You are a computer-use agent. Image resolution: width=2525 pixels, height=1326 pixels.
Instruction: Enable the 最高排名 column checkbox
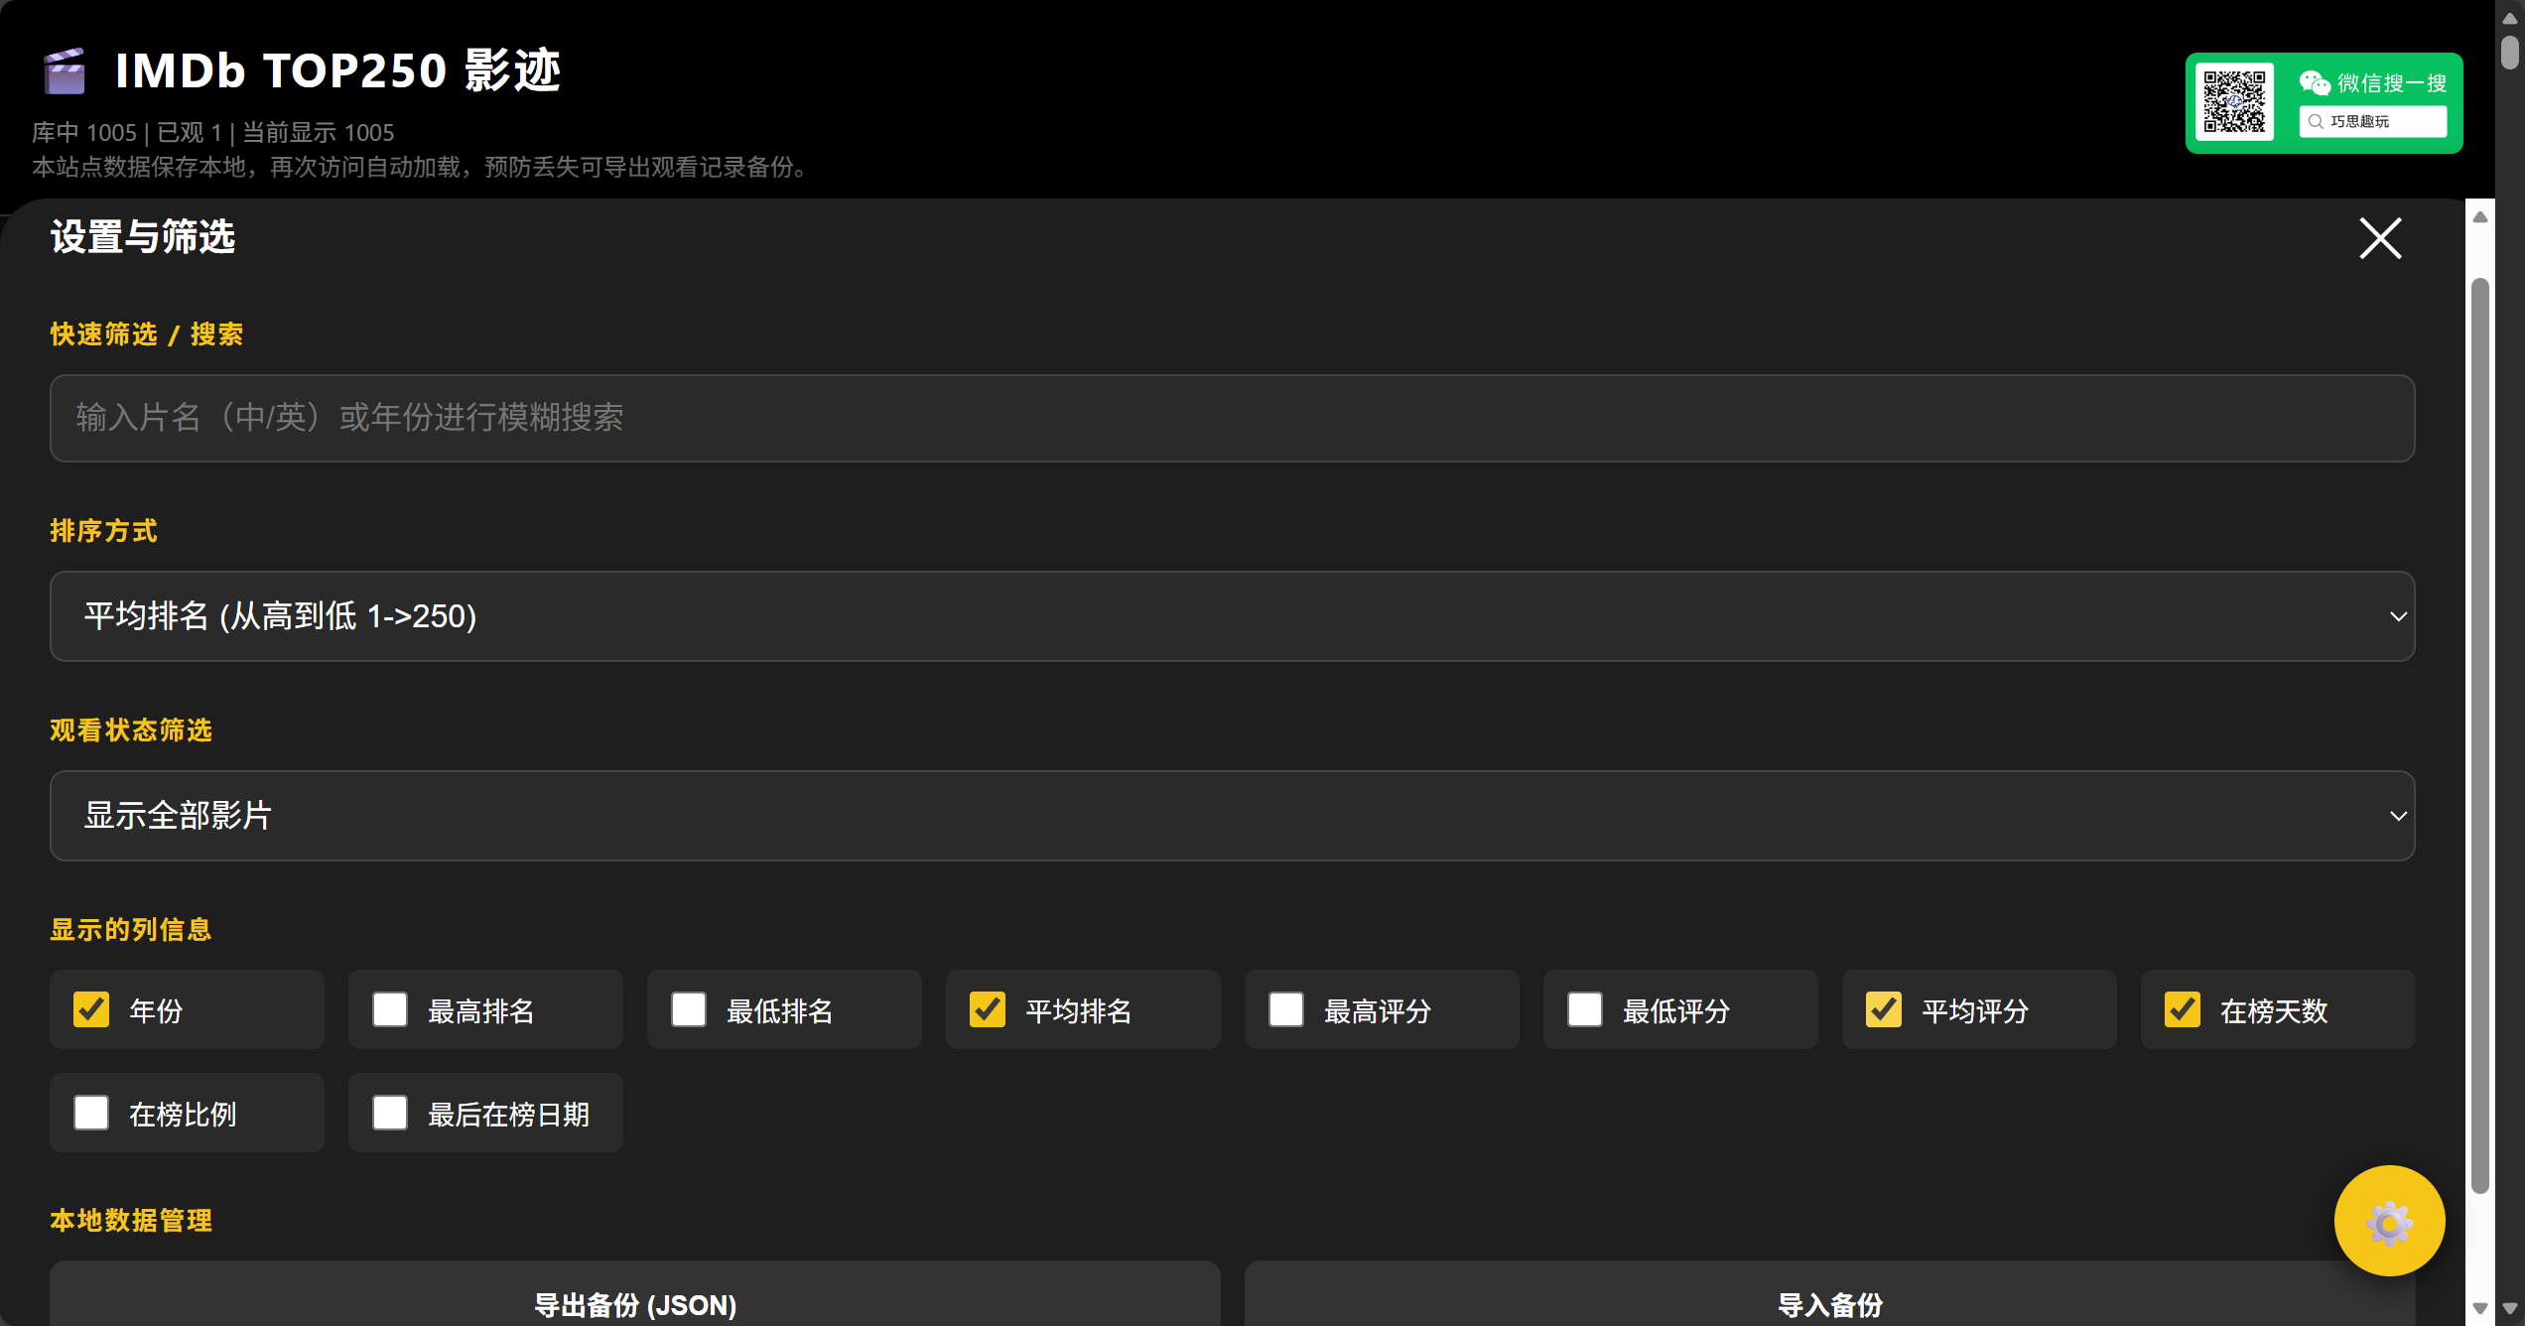coord(390,1009)
